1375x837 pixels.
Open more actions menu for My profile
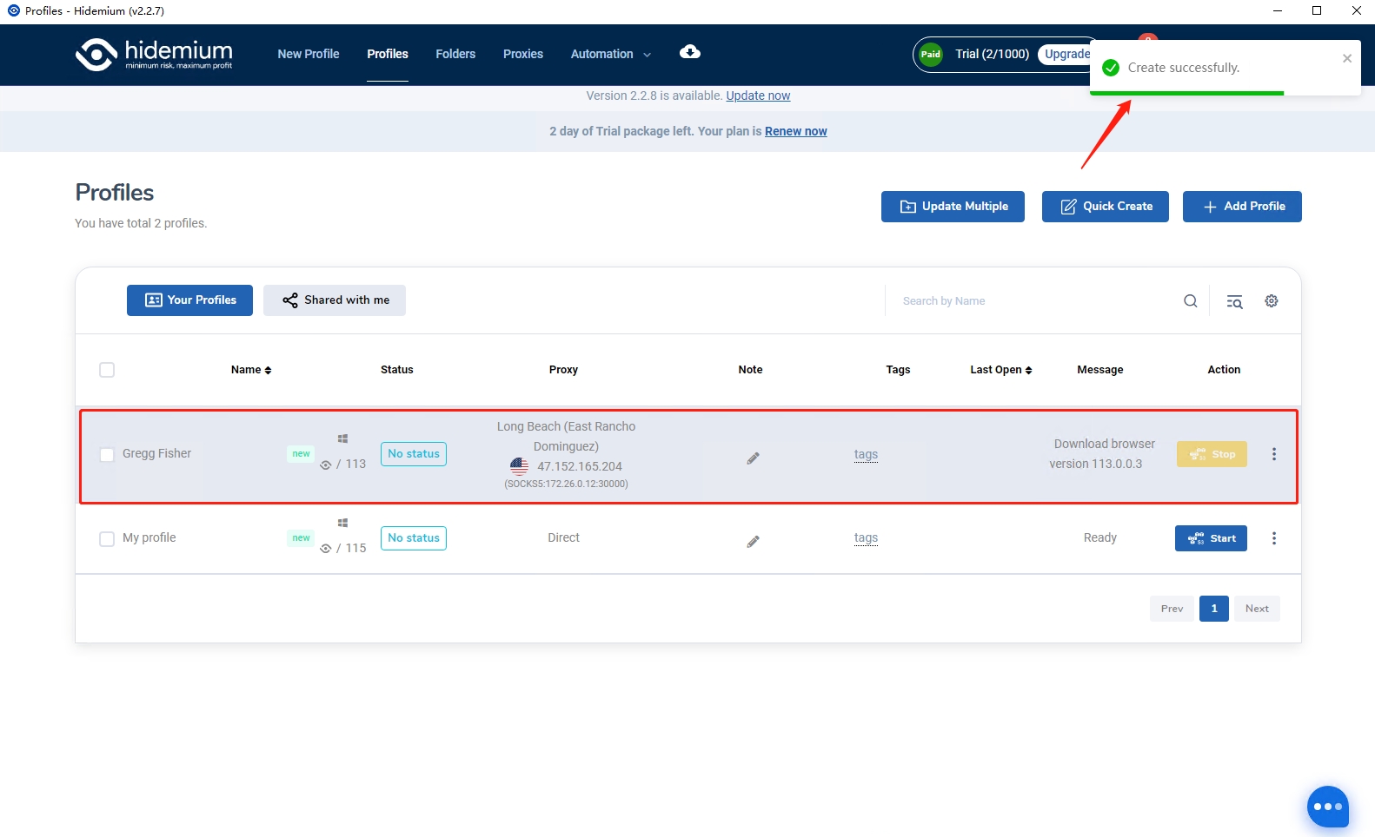pyautogui.click(x=1273, y=538)
